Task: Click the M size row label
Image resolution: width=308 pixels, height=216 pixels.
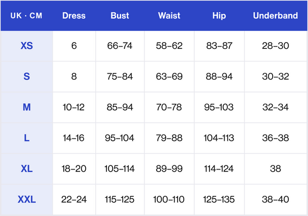Action: click(27, 107)
